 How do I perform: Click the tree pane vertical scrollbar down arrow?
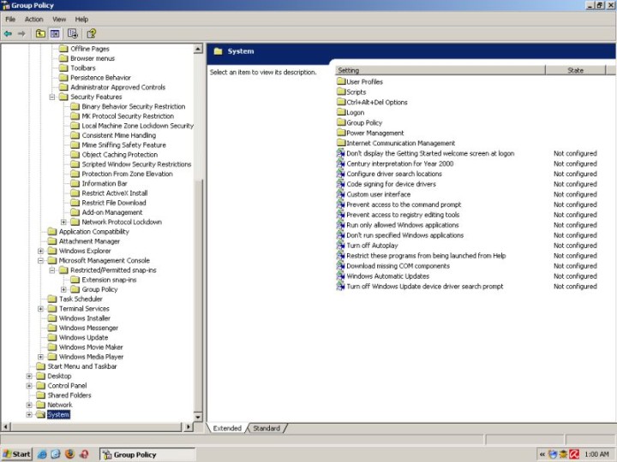pos(201,417)
